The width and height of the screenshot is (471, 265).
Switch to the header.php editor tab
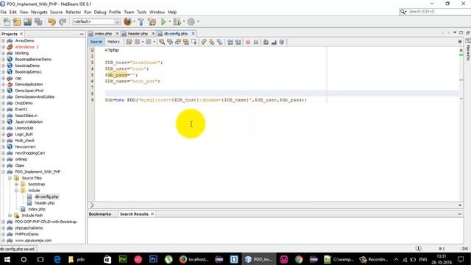(x=138, y=34)
